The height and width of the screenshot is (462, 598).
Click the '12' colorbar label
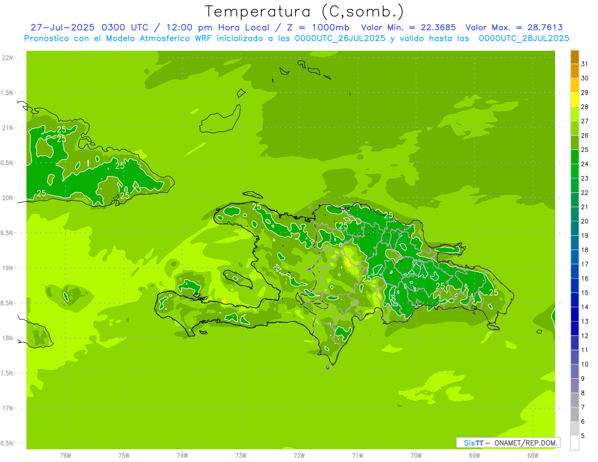[x=585, y=335]
